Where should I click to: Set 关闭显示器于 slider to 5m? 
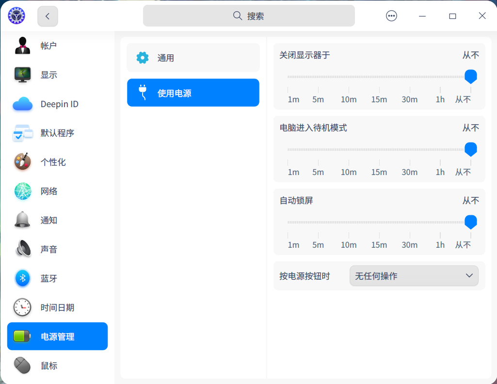(318, 77)
